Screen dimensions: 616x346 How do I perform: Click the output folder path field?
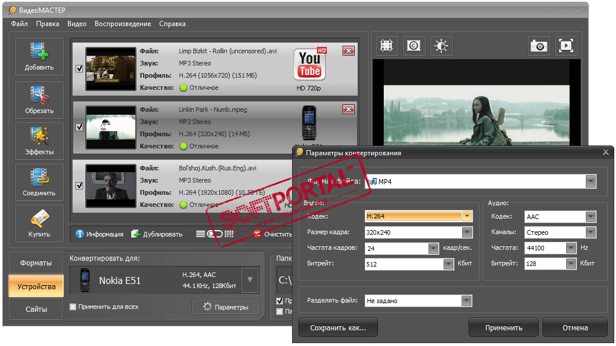pyautogui.click(x=284, y=280)
